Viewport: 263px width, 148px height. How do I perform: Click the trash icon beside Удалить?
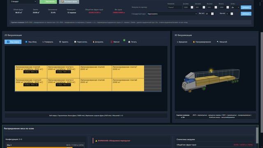coord(60,42)
